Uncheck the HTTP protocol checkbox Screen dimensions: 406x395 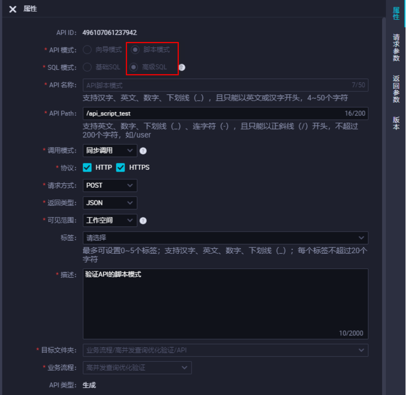click(x=86, y=167)
